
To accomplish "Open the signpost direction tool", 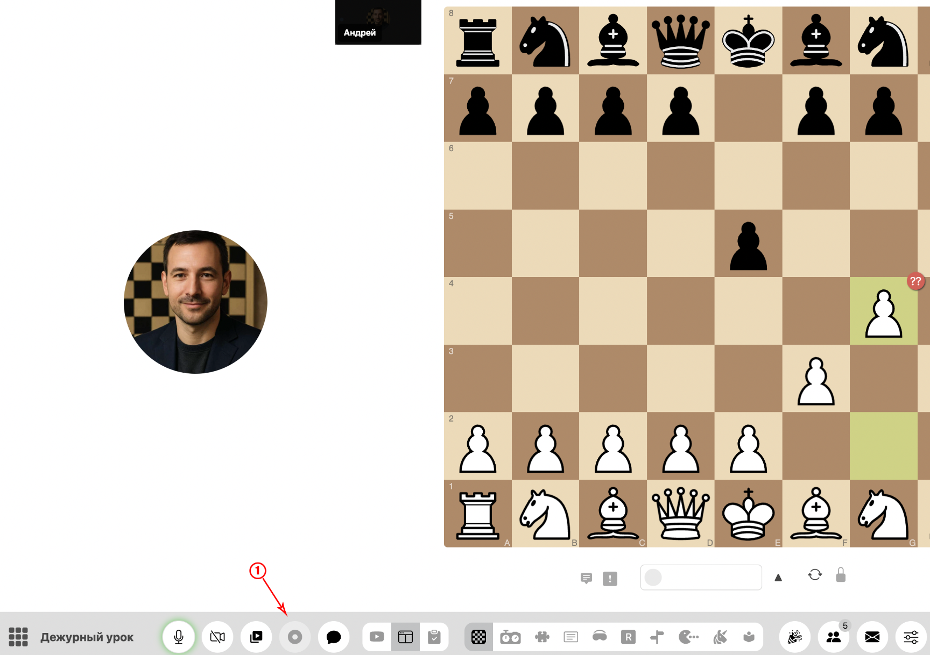I will pos(657,637).
